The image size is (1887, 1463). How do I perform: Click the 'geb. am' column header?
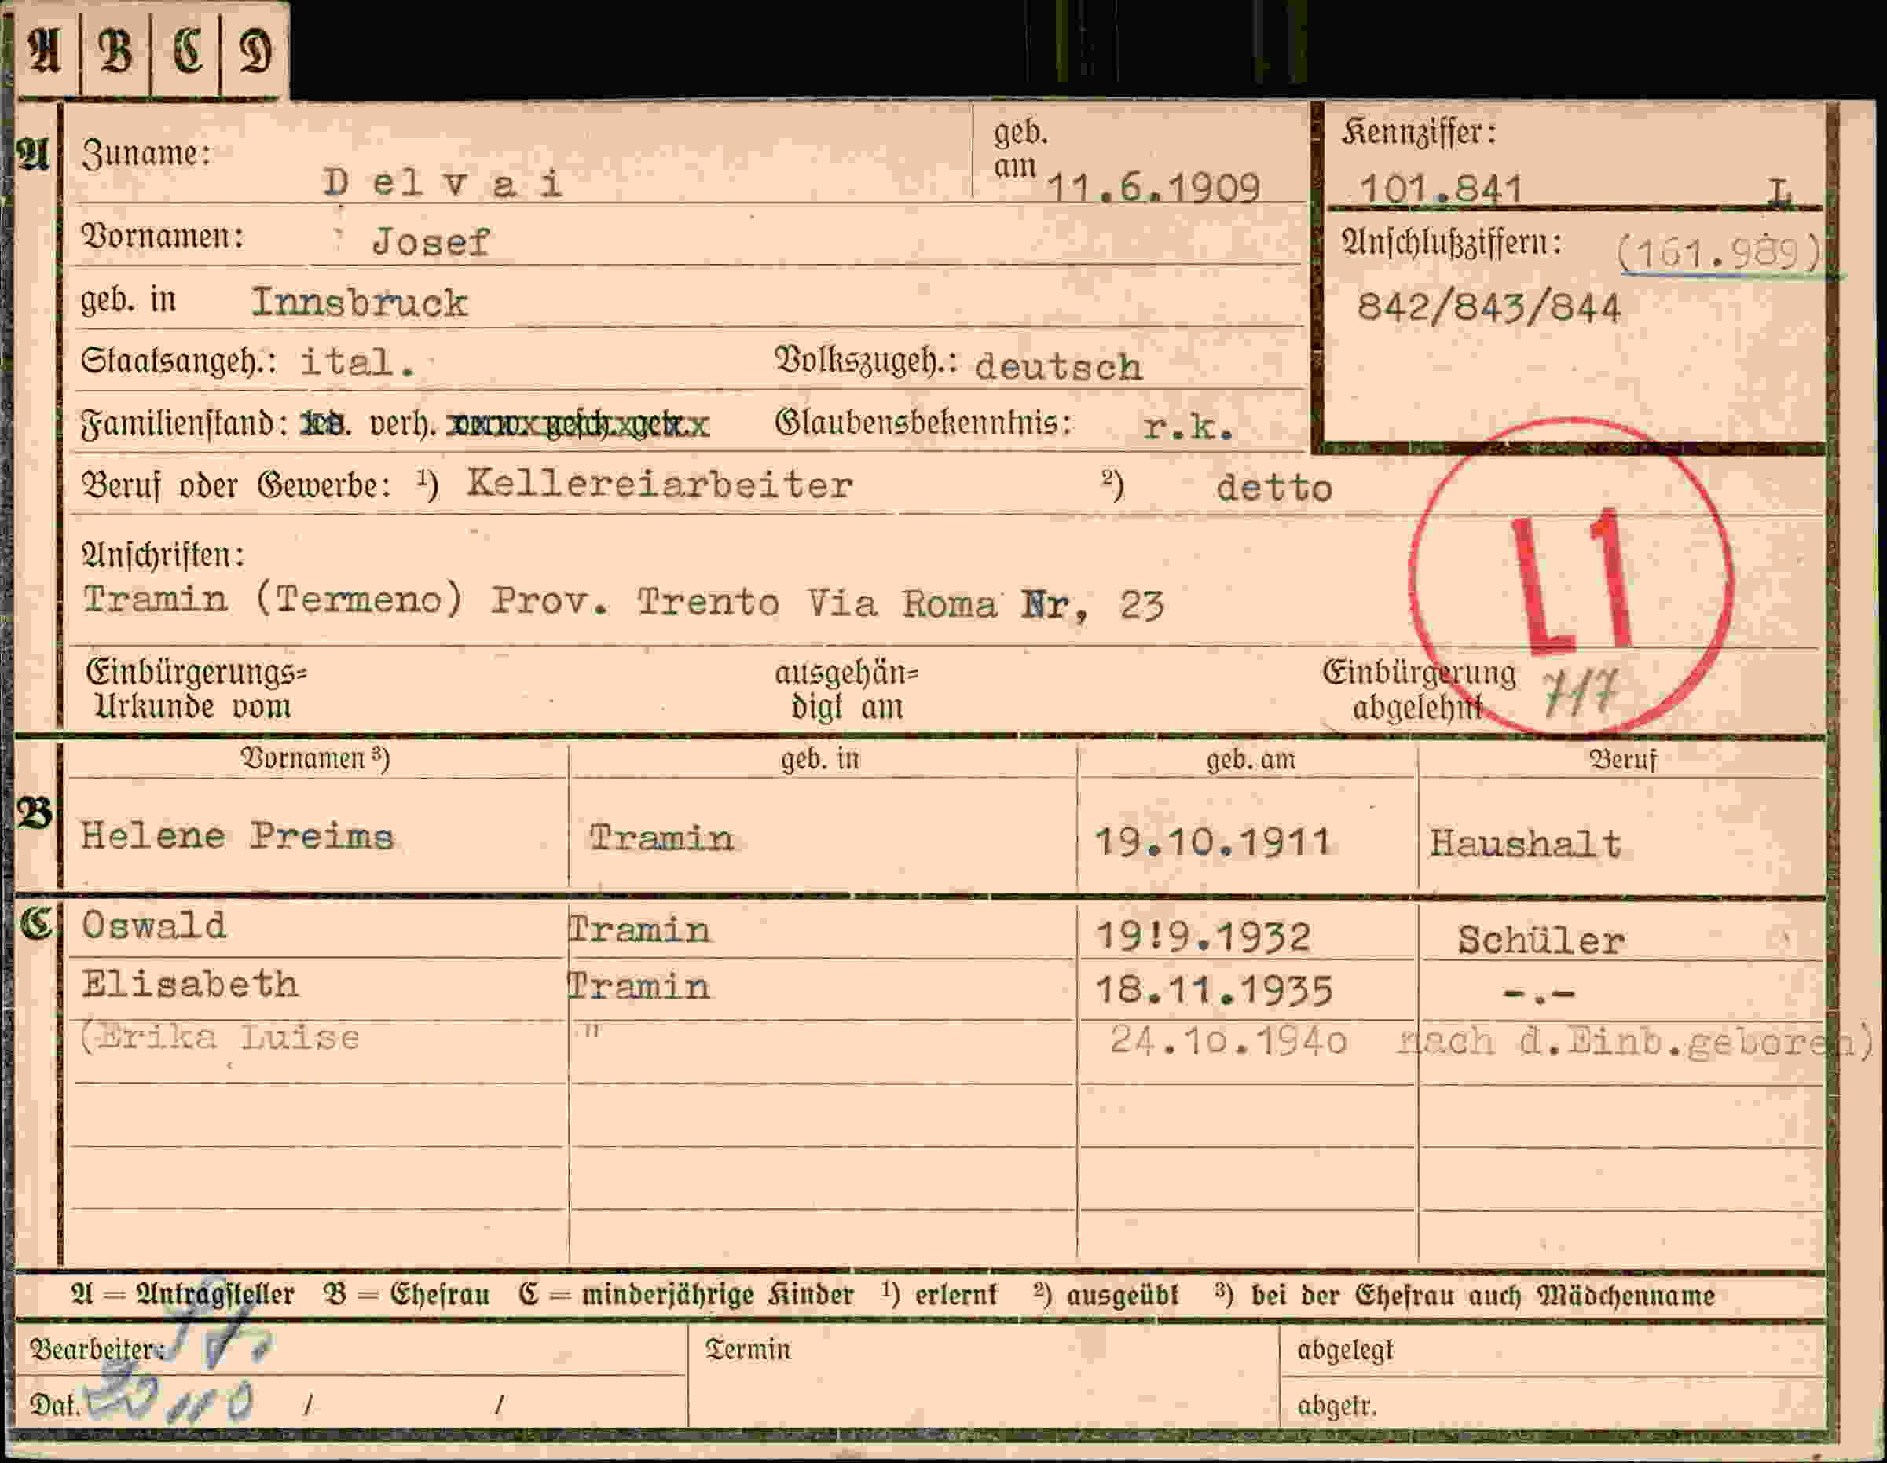(x=1250, y=759)
